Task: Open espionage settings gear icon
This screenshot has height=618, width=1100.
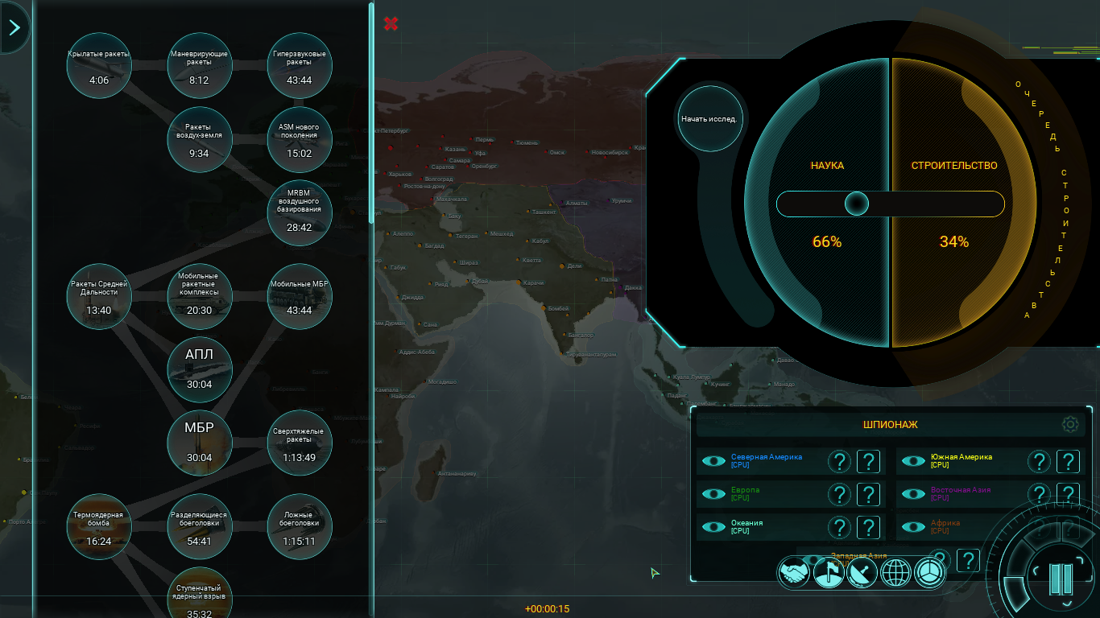Action: (x=1070, y=424)
